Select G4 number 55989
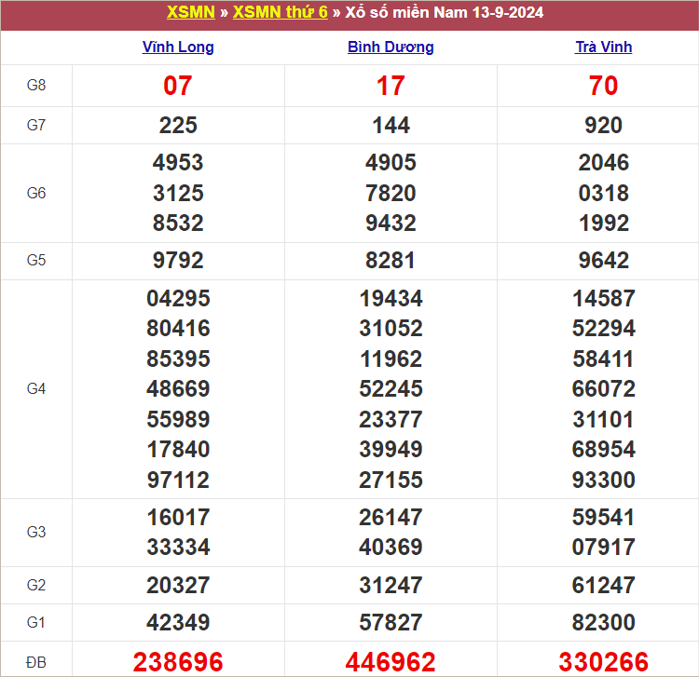Image resolution: width=699 pixels, height=677 pixels. coord(178,419)
